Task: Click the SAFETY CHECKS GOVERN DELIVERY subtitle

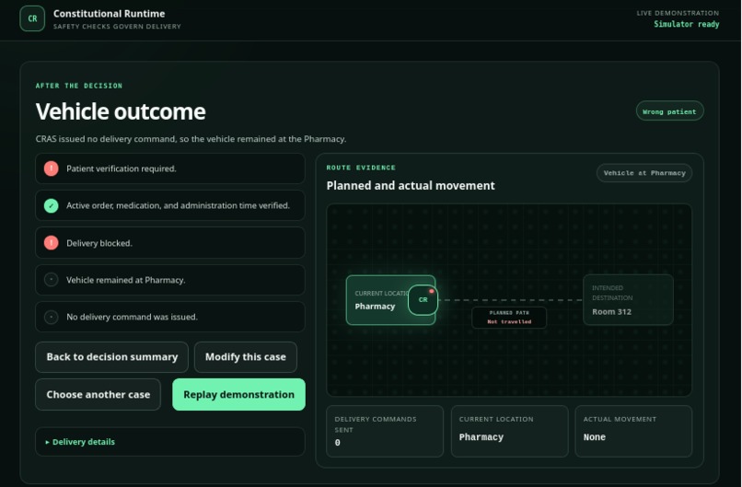Action: coord(117,27)
